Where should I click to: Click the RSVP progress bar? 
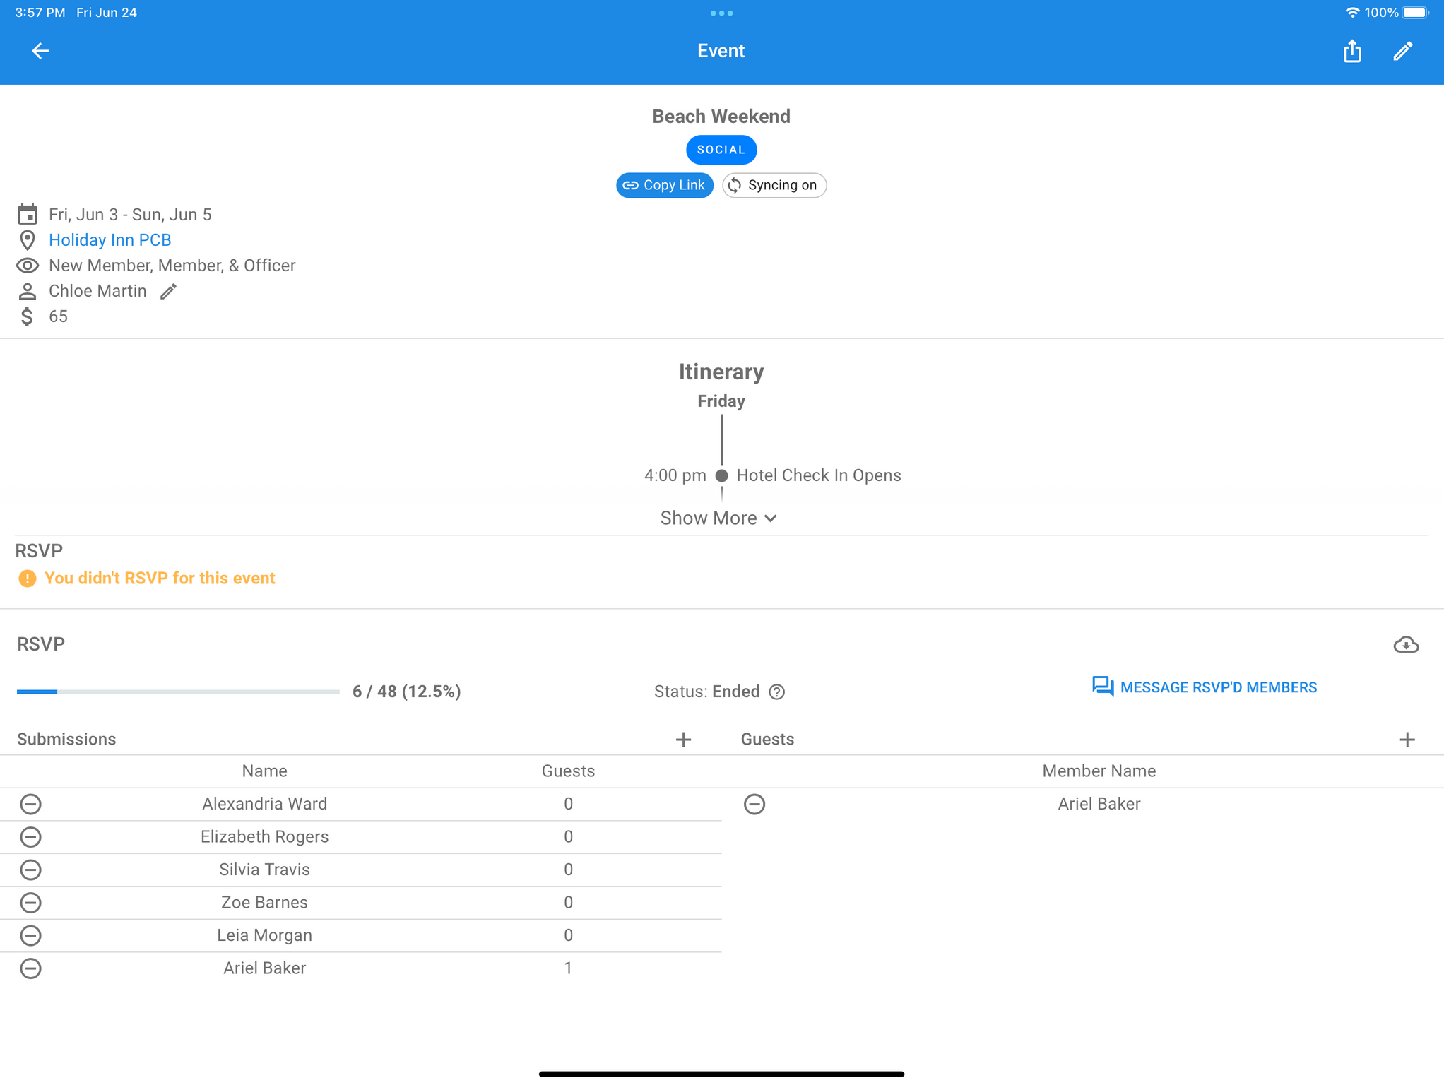178,692
